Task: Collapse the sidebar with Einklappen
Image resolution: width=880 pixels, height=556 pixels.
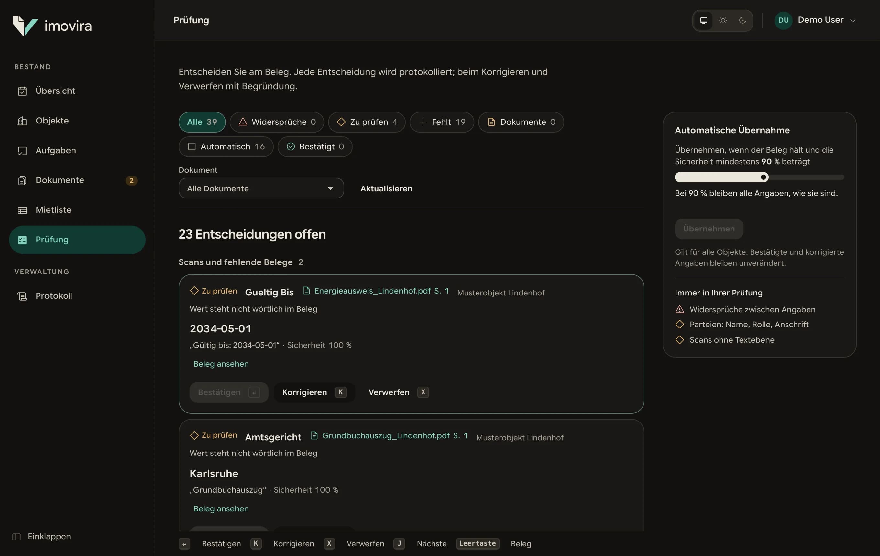Action: (42, 536)
